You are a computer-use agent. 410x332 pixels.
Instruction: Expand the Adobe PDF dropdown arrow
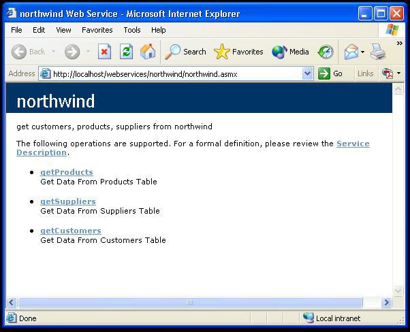point(398,73)
